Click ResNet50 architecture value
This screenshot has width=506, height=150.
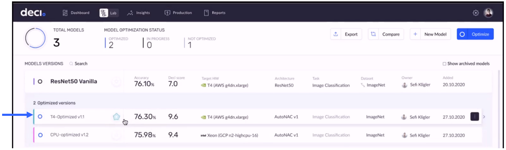point(284,85)
